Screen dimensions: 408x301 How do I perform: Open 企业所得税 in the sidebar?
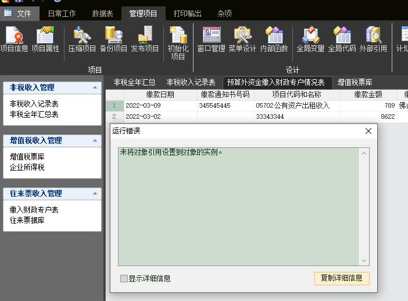(27, 167)
